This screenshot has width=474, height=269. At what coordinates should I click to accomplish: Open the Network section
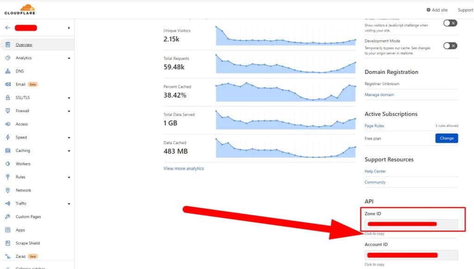coord(23,190)
